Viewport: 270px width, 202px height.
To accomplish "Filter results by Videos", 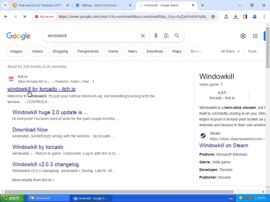I will click(x=37, y=51).
